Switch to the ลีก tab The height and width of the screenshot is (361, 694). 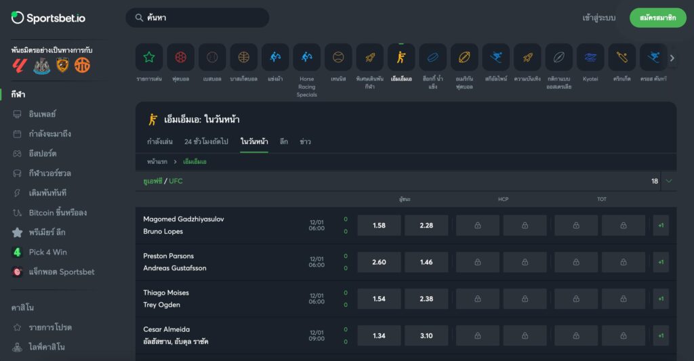[x=283, y=142]
